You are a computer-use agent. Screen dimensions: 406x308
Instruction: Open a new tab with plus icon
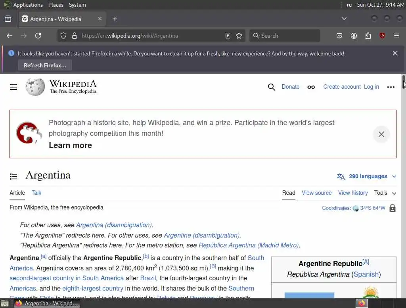(115, 19)
